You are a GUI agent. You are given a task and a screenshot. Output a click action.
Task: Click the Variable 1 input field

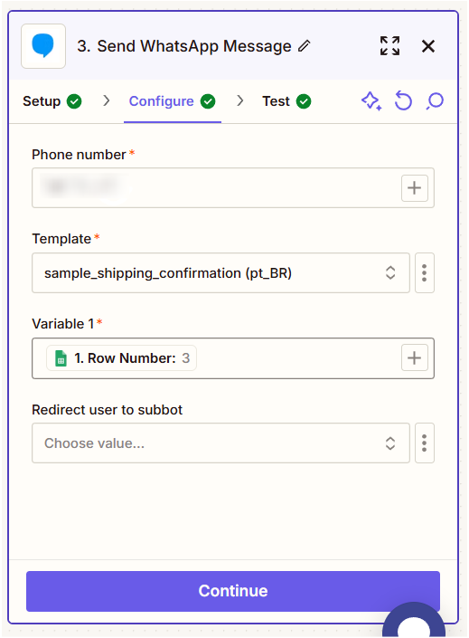[x=233, y=358]
